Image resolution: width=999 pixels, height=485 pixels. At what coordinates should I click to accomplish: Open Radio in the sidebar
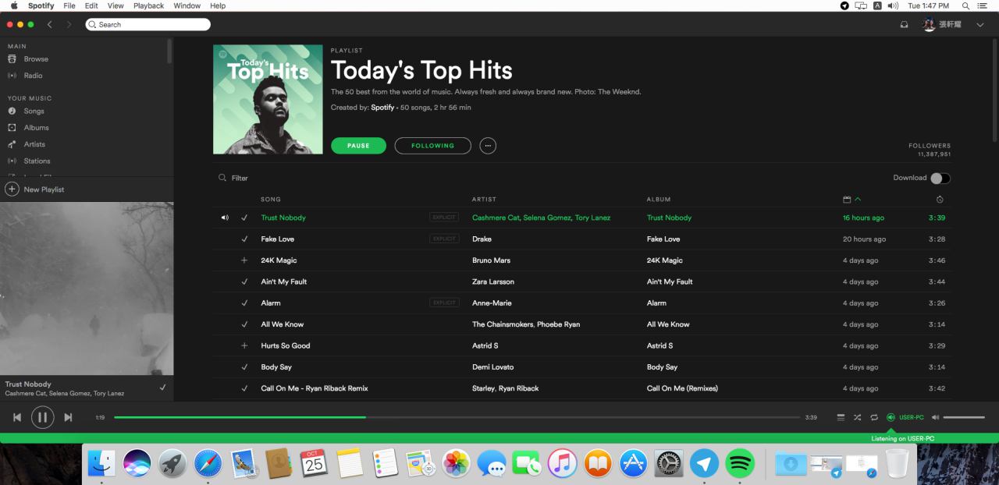click(x=33, y=76)
